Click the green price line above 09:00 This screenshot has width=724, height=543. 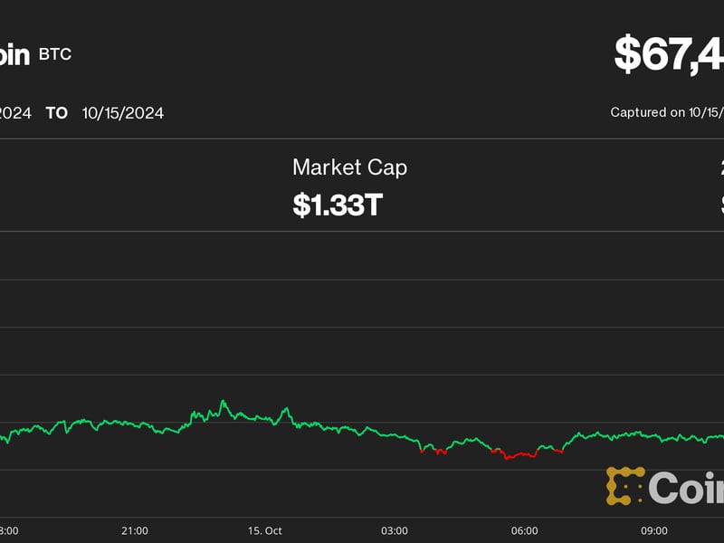tap(654, 437)
